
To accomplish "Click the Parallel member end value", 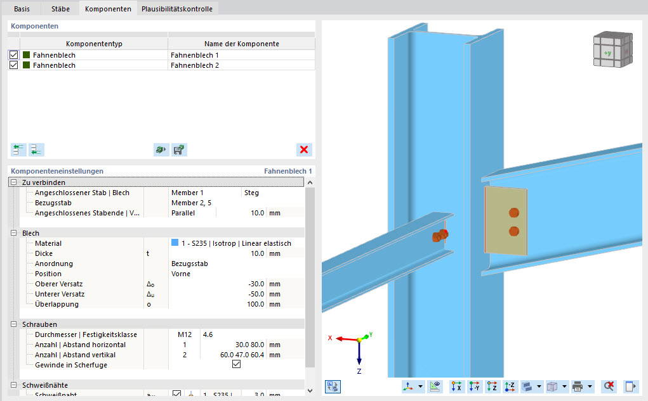I will pyautogui.click(x=183, y=213).
